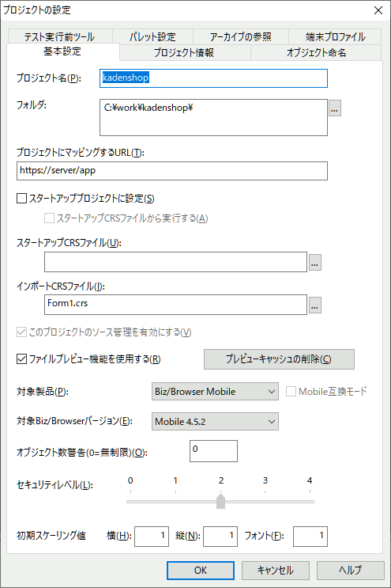The height and width of the screenshot is (588, 391).
Task: Click the オブジェクト数警告 number field
Action: [x=213, y=451]
